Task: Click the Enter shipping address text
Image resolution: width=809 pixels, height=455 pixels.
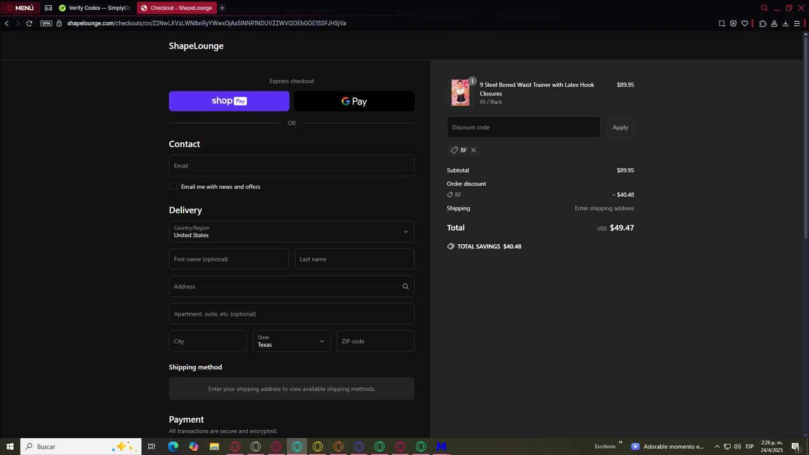Action: tap(604, 209)
